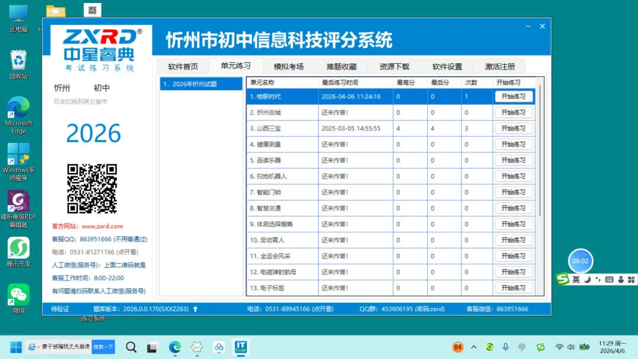Sort by 最后练习时间 column header

pos(356,83)
